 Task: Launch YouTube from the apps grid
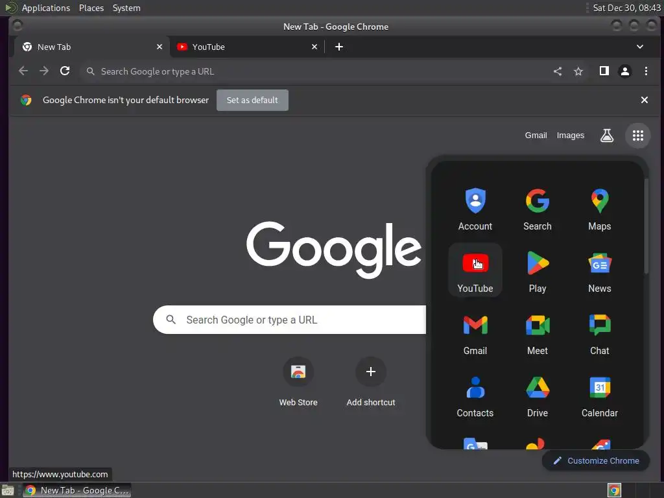(x=475, y=271)
